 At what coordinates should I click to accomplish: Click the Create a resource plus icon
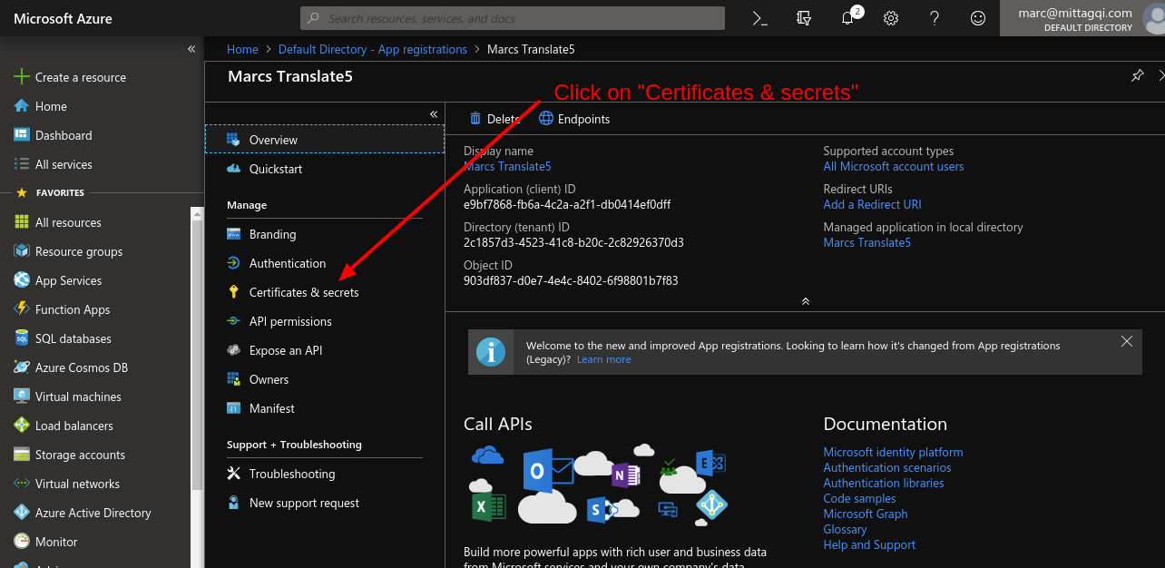pos(22,77)
